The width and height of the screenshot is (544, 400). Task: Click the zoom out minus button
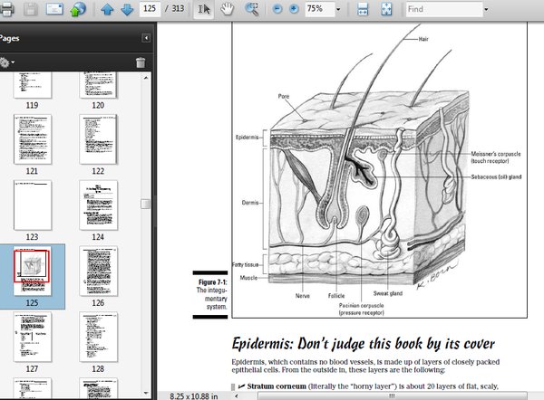coord(277,9)
